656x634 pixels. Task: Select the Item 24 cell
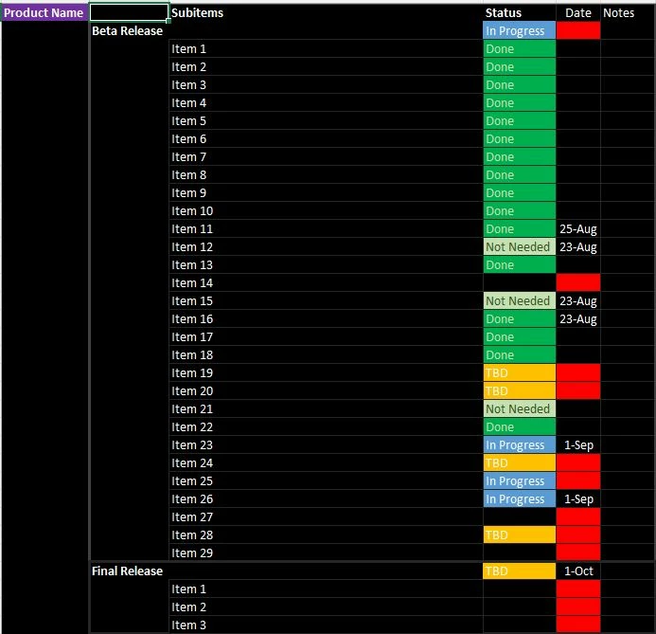[326, 463]
